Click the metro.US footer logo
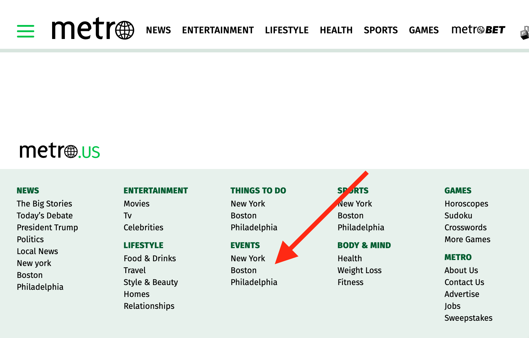Image resolution: width=529 pixels, height=338 pixels. [x=60, y=151]
